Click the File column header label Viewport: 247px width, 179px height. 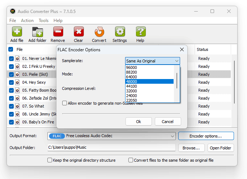(20, 49)
